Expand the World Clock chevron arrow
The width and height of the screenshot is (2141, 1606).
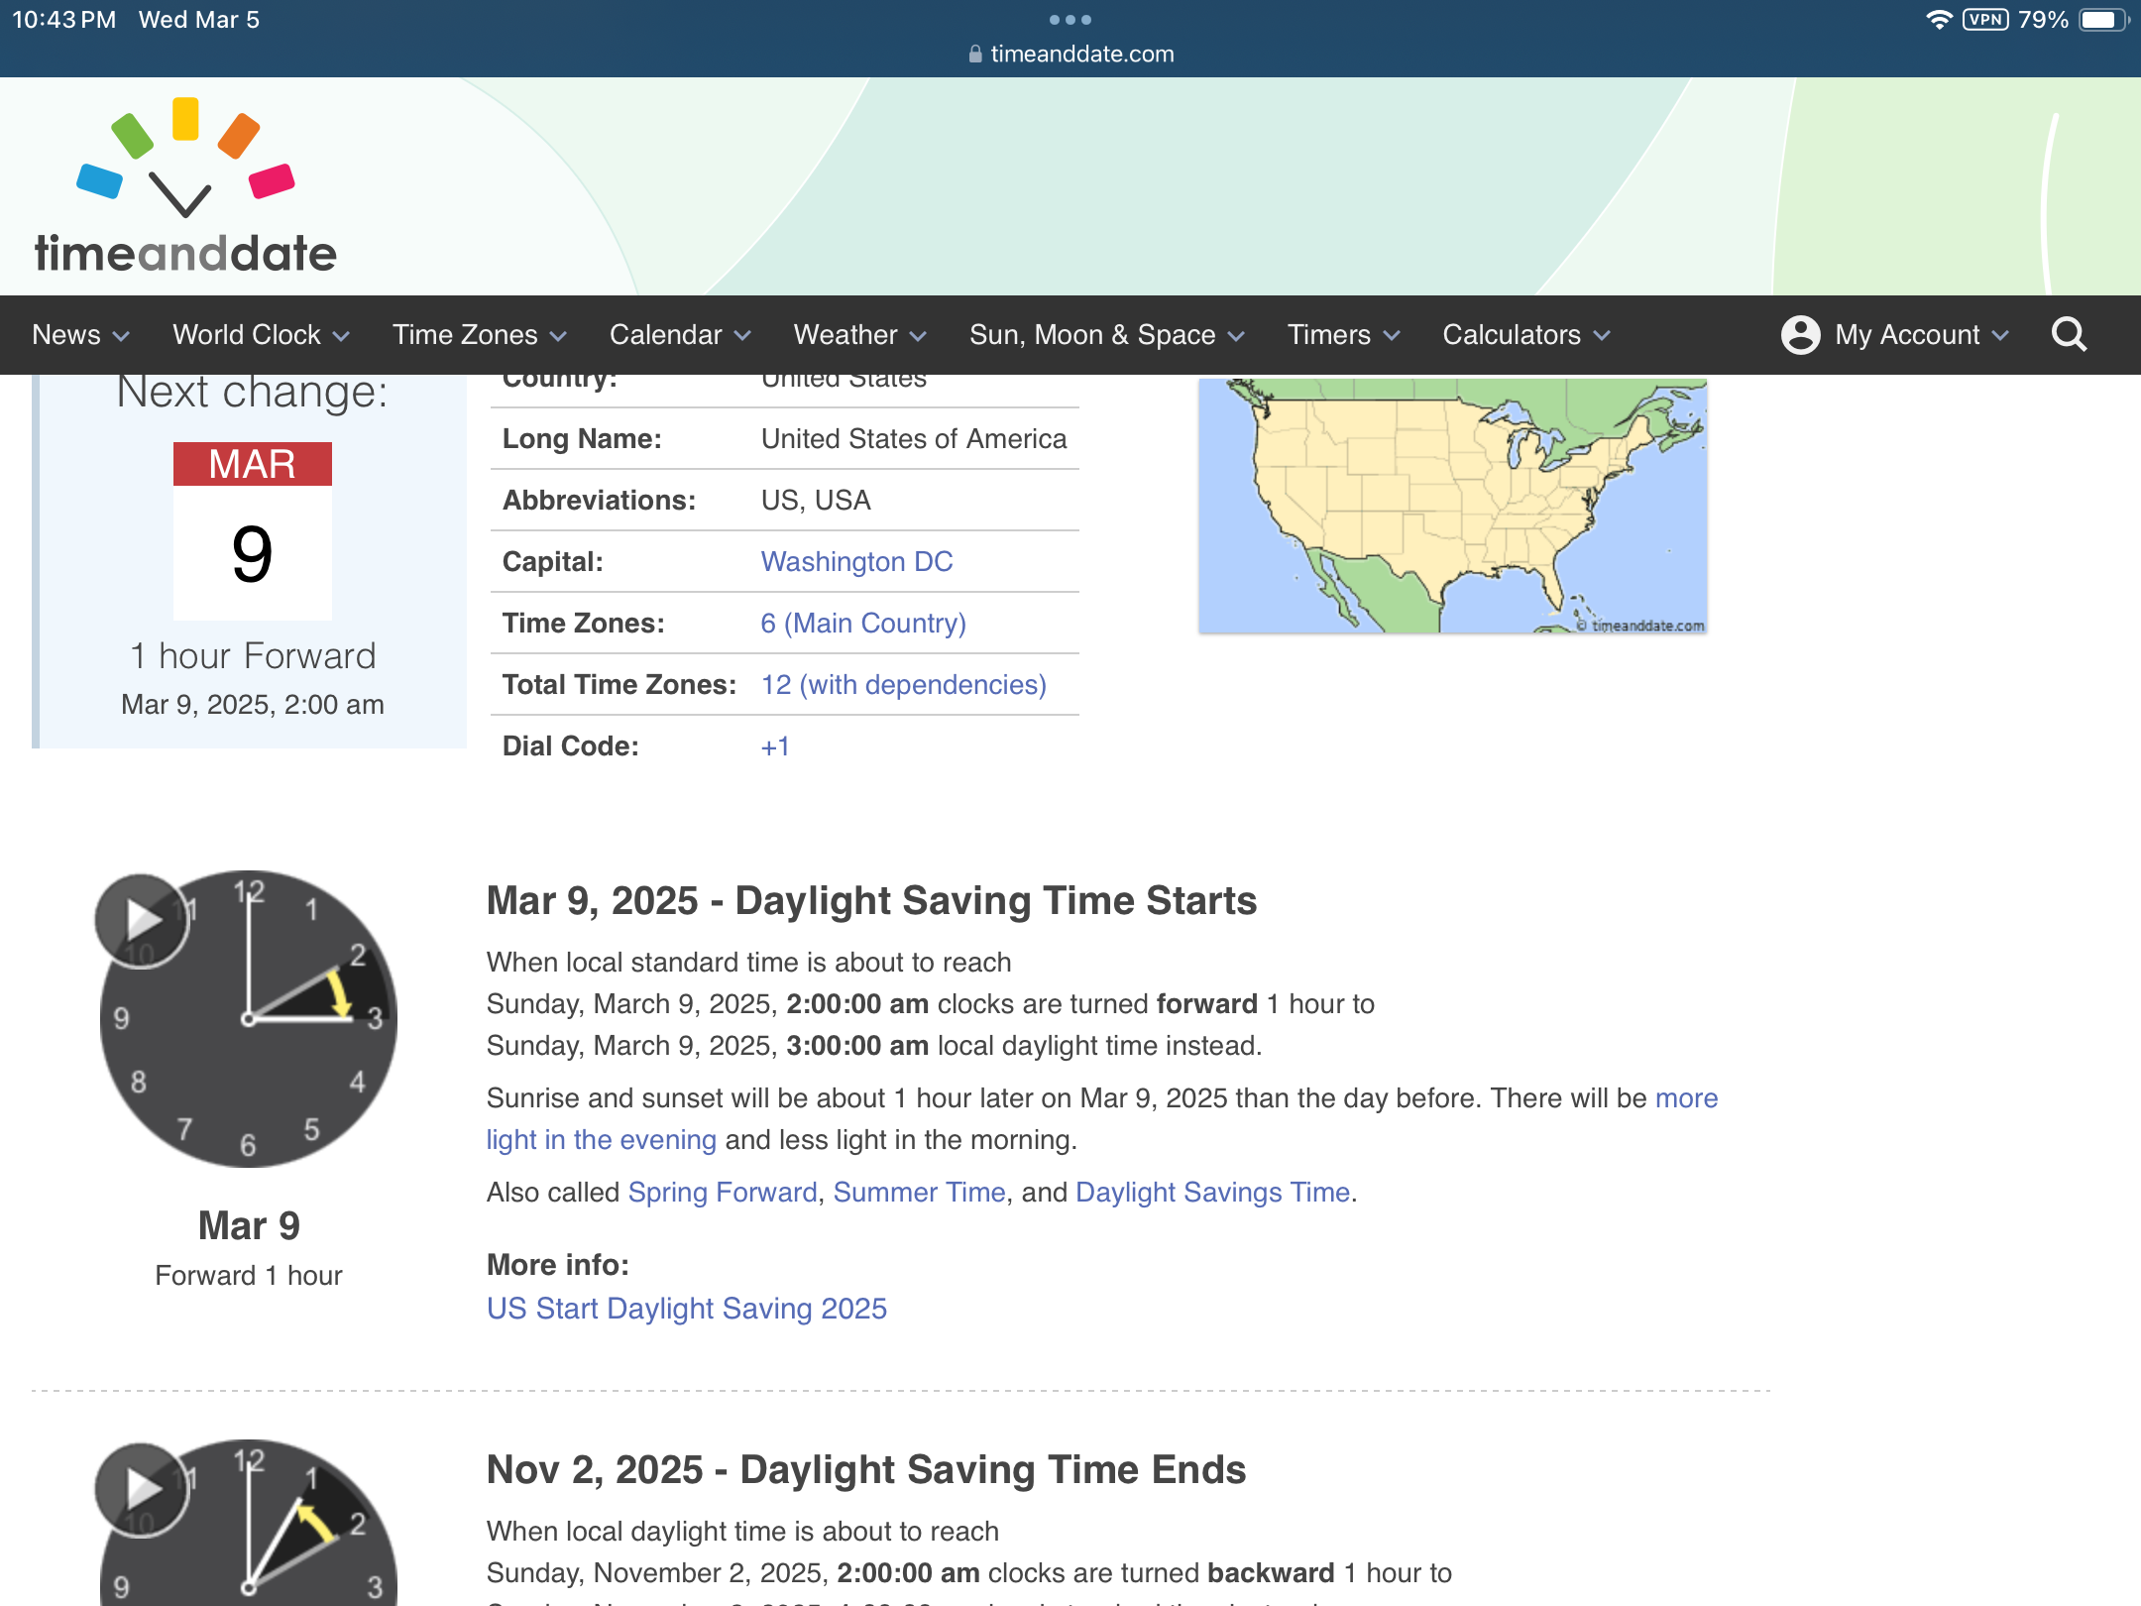coord(341,337)
